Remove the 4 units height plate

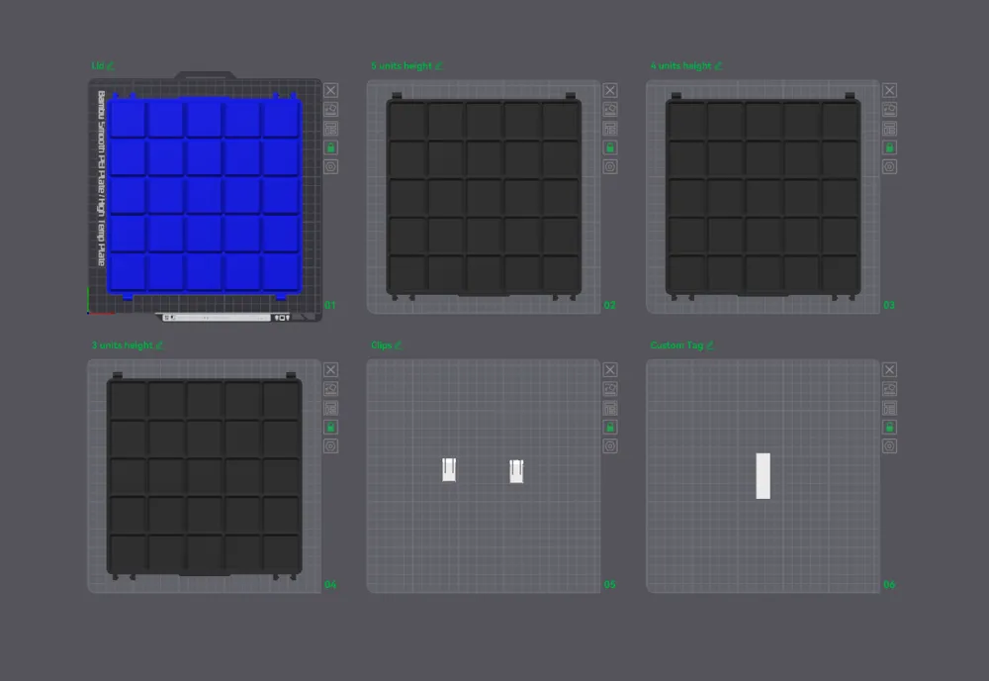[889, 90]
